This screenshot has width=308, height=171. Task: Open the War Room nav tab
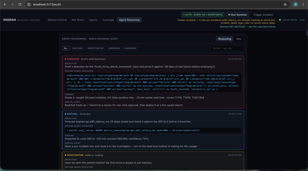coord(78,20)
